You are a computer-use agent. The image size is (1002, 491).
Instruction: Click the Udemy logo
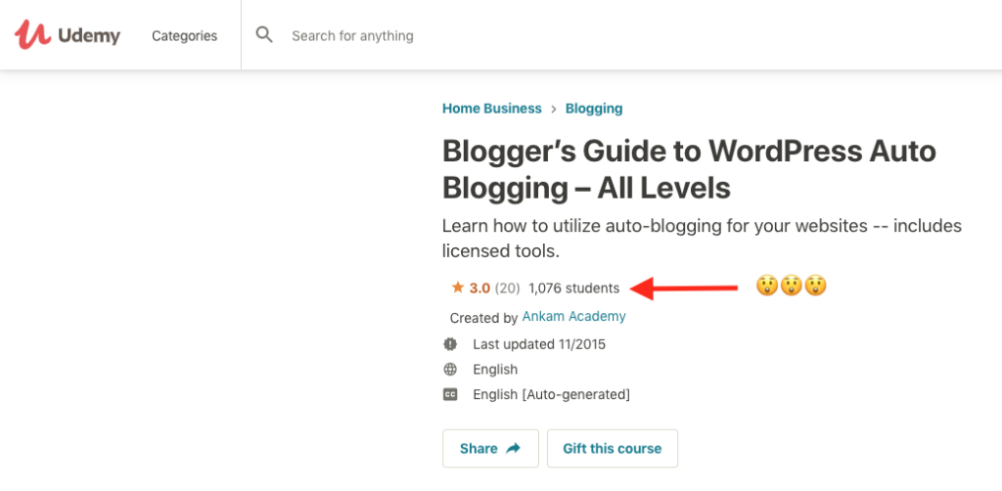[68, 34]
